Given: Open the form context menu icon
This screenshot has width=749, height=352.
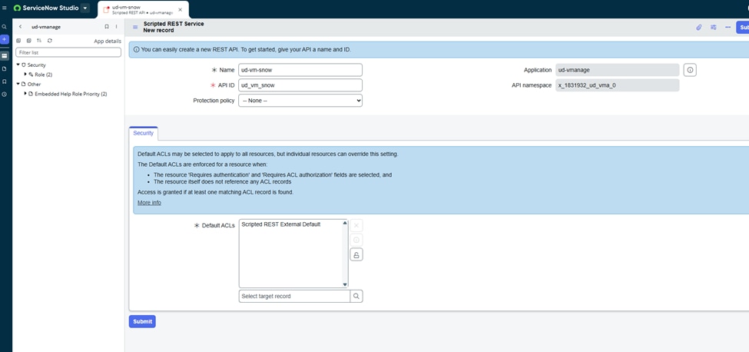Looking at the screenshot, I should (135, 27).
